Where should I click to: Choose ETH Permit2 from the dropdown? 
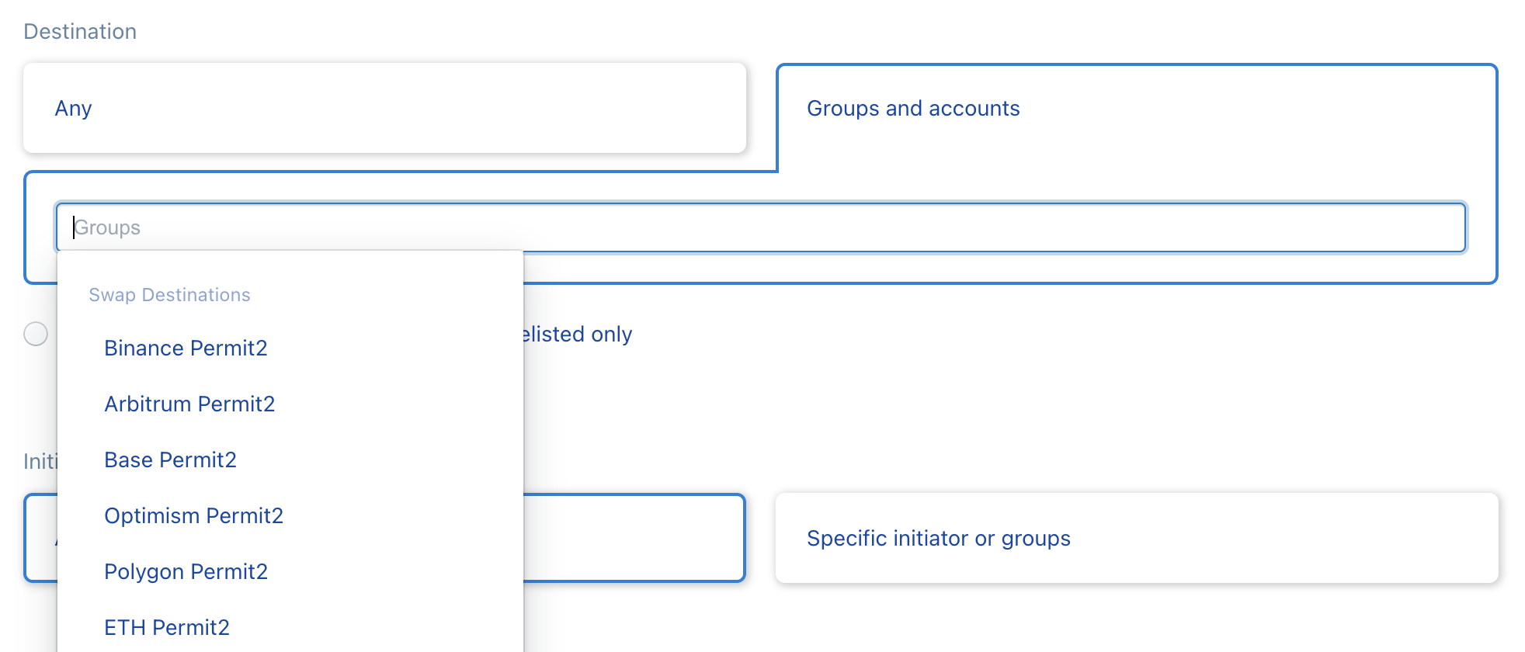pos(290,627)
